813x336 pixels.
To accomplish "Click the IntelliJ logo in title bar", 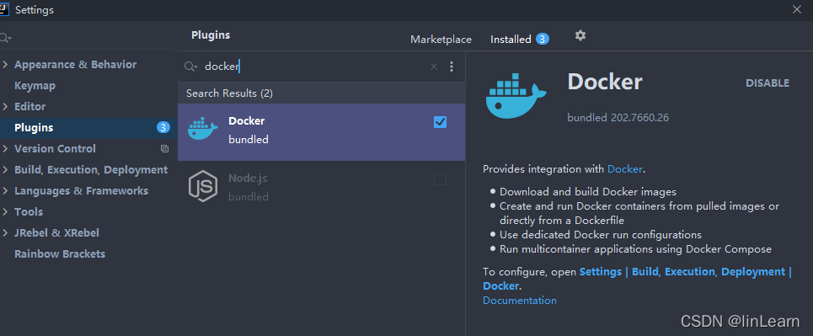I will point(4,8).
